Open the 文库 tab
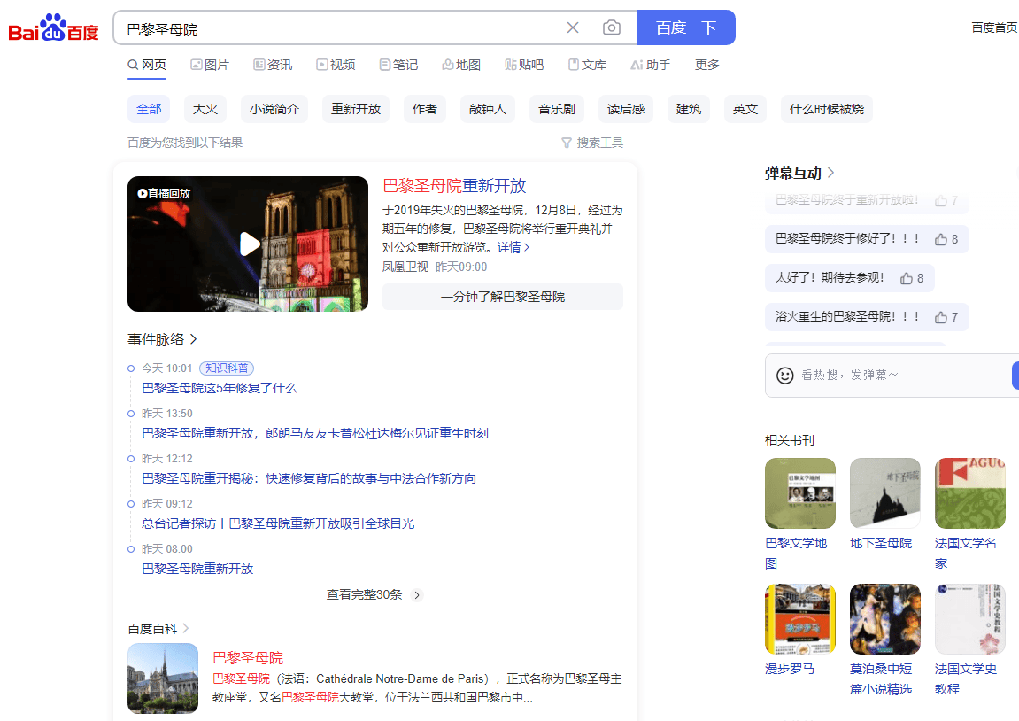 [588, 65]
